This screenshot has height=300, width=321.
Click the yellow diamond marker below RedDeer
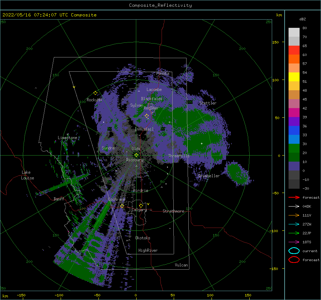[147, 116]
